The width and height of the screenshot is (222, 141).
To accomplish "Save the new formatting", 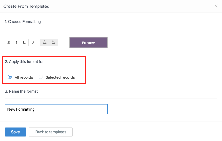I will pos(16,132).
